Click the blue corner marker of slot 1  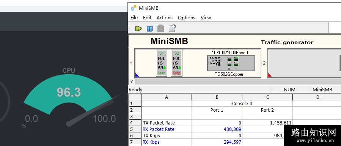pos(137,75)
